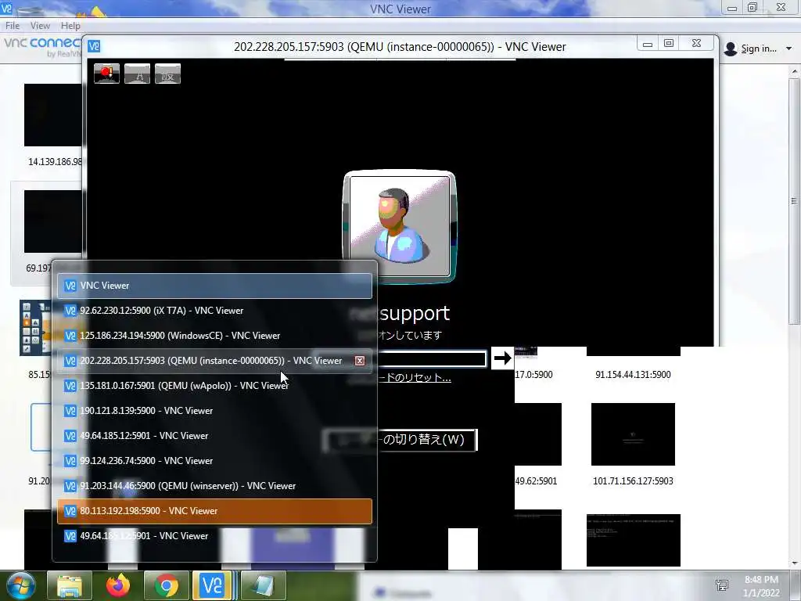Open File Explorer from taskbar
This screenshot has width=801, height=601.
(70, 585)
